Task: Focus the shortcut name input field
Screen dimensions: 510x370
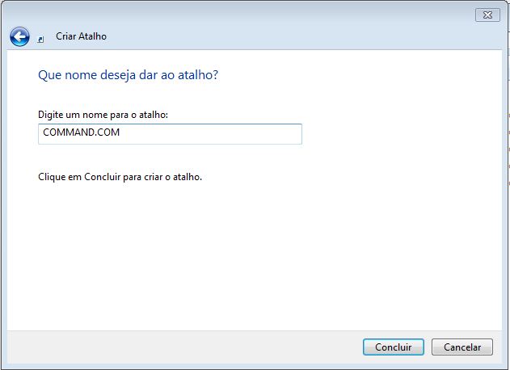Action: [170, 134]
